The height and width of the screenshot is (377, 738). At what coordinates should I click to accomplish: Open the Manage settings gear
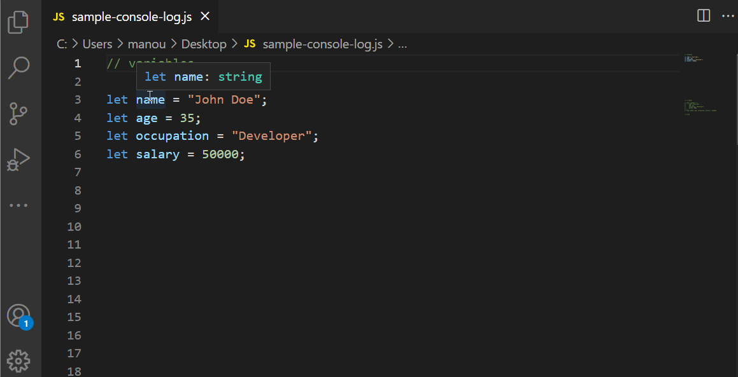(x=18, y=361)
